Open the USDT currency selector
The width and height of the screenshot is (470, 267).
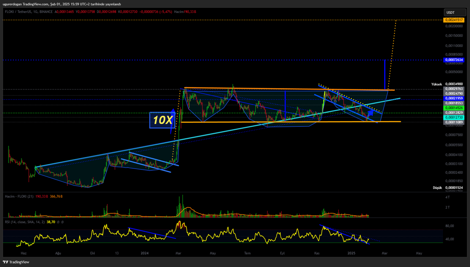[x=455, y=13]
